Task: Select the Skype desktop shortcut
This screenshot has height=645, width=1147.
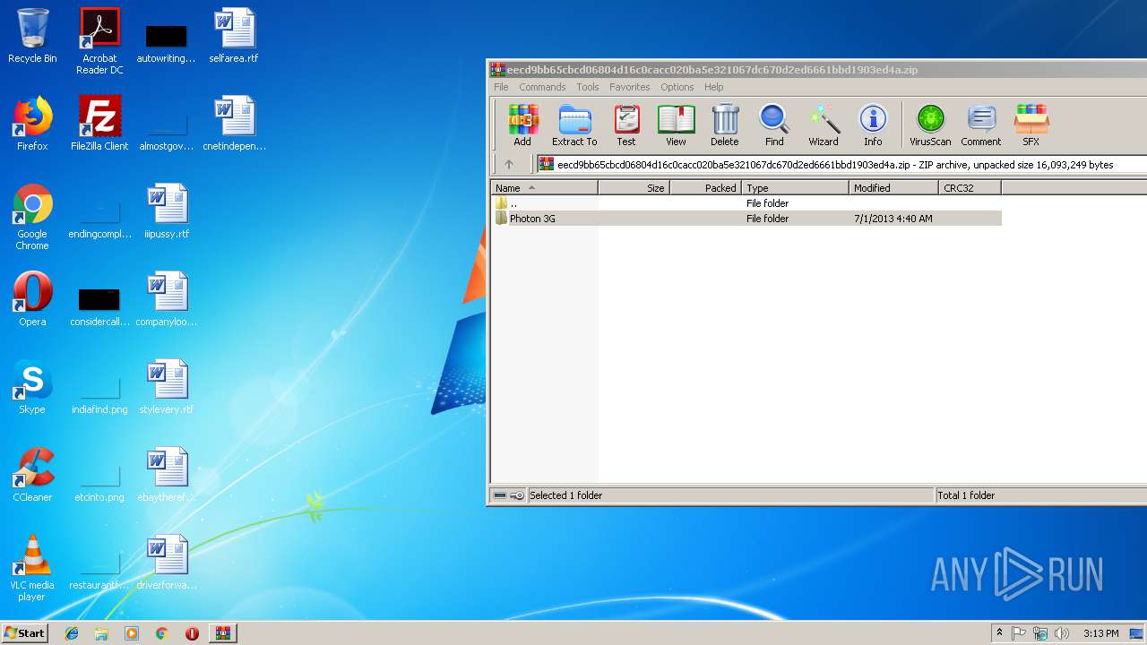Action: click(x=32, y=388)
